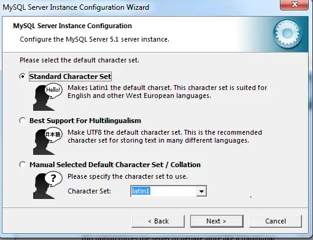
Task: Click Manual Selected Default Character Set label
Action: click(115, 165)
